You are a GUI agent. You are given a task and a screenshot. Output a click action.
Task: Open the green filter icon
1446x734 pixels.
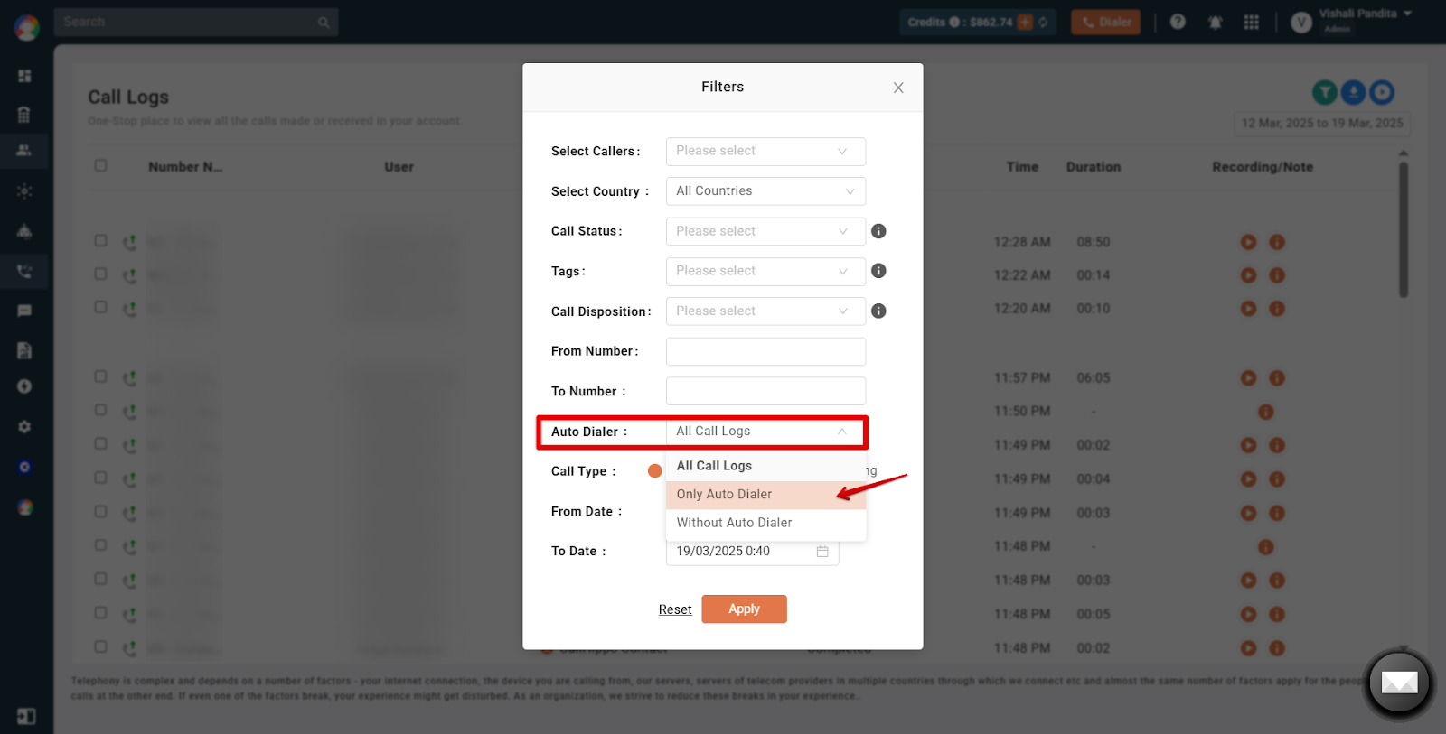1325,92
